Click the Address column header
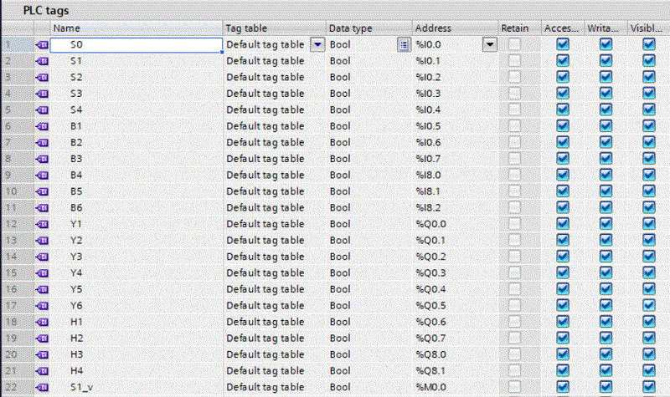Viewport: 670px width, 397px height. 455,28
